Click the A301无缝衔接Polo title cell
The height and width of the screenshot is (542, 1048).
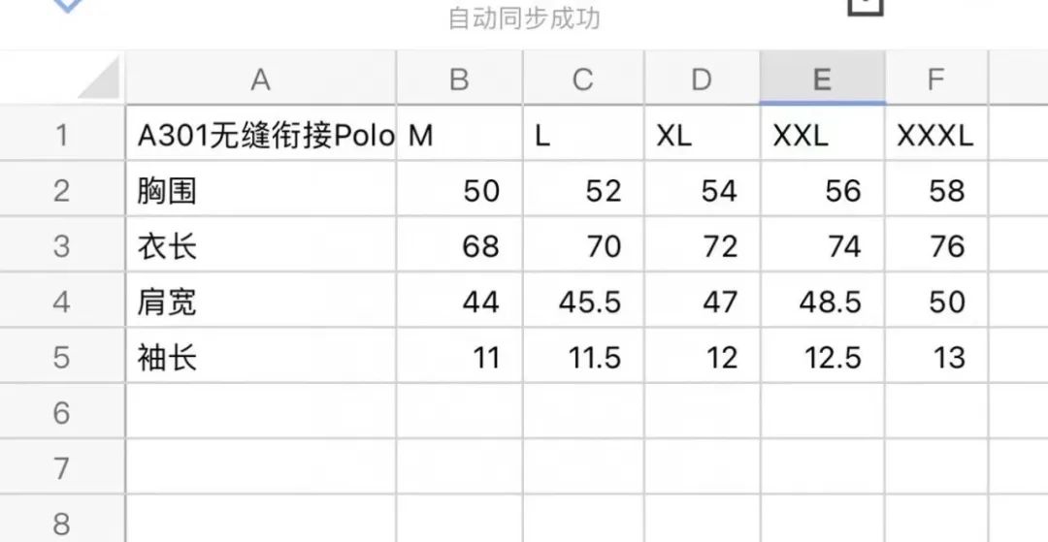(x=260, y=135)
